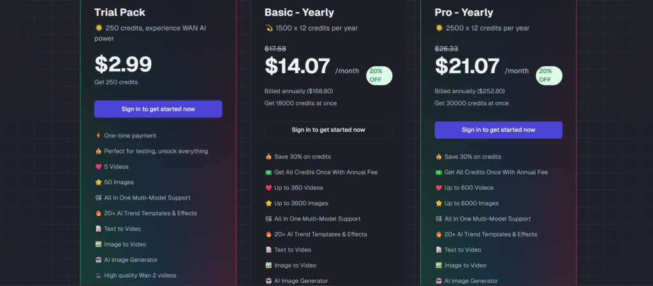Viewport: 653px width, 286px height.
Task: Click Trial Pack Image to Video icon
Action: (98, 245)
